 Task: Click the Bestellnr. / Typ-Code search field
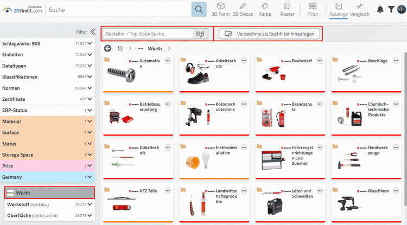coord(148,34)
